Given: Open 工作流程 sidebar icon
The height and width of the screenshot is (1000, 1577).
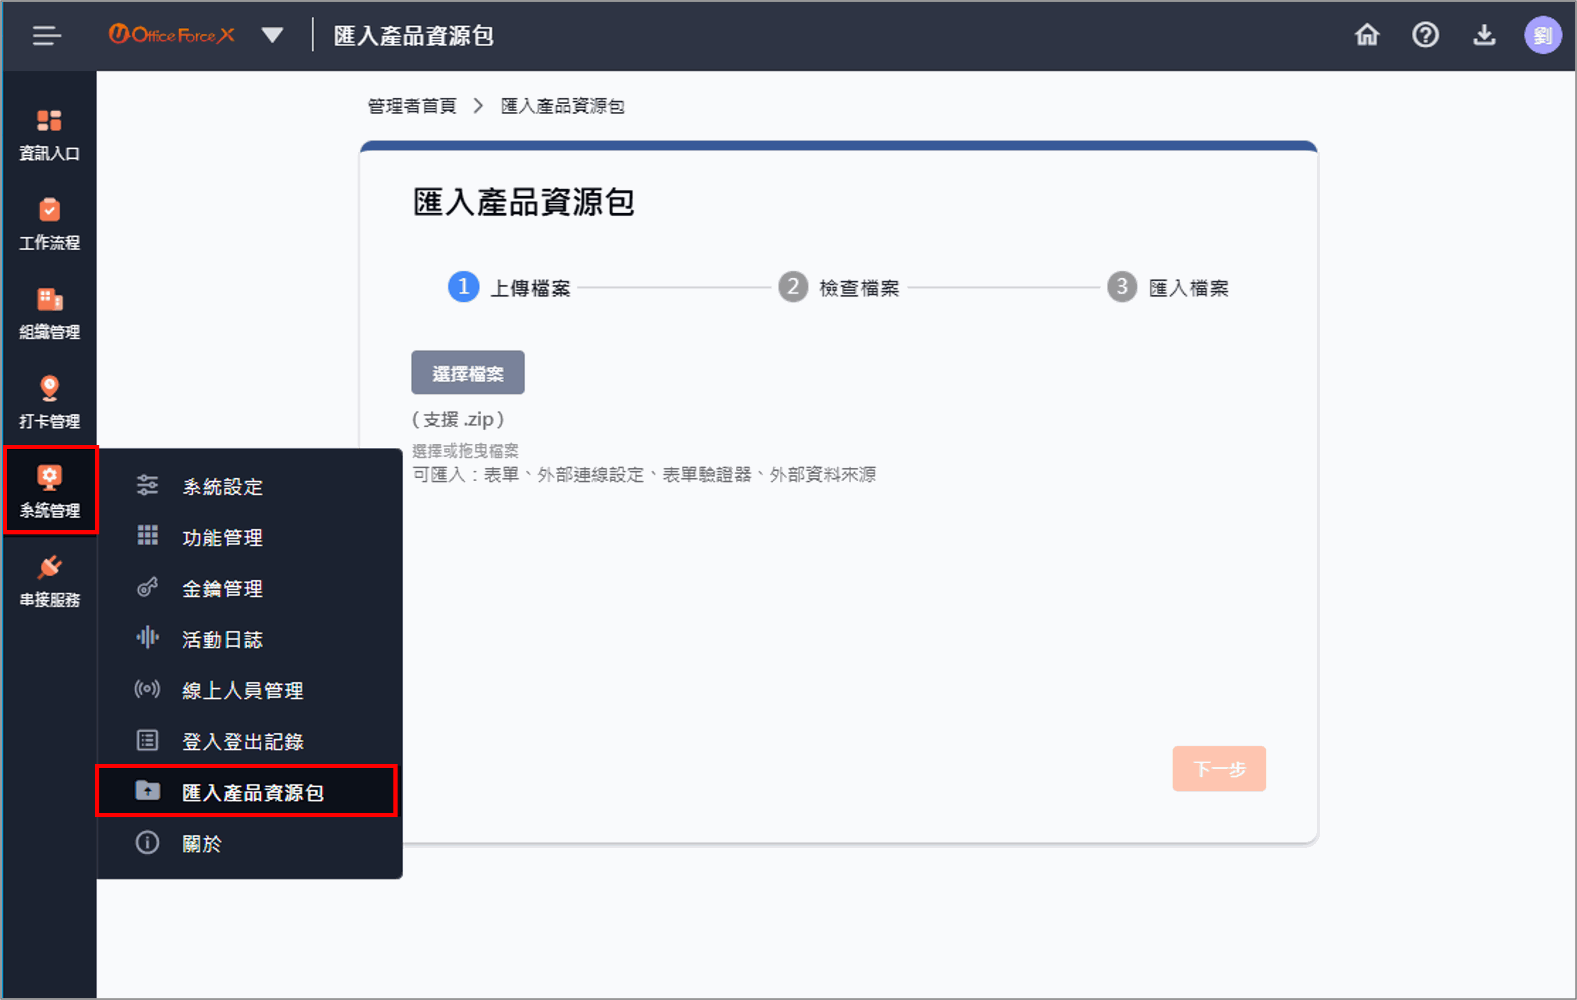Looking at the screenshot, I should click(49, 225).
